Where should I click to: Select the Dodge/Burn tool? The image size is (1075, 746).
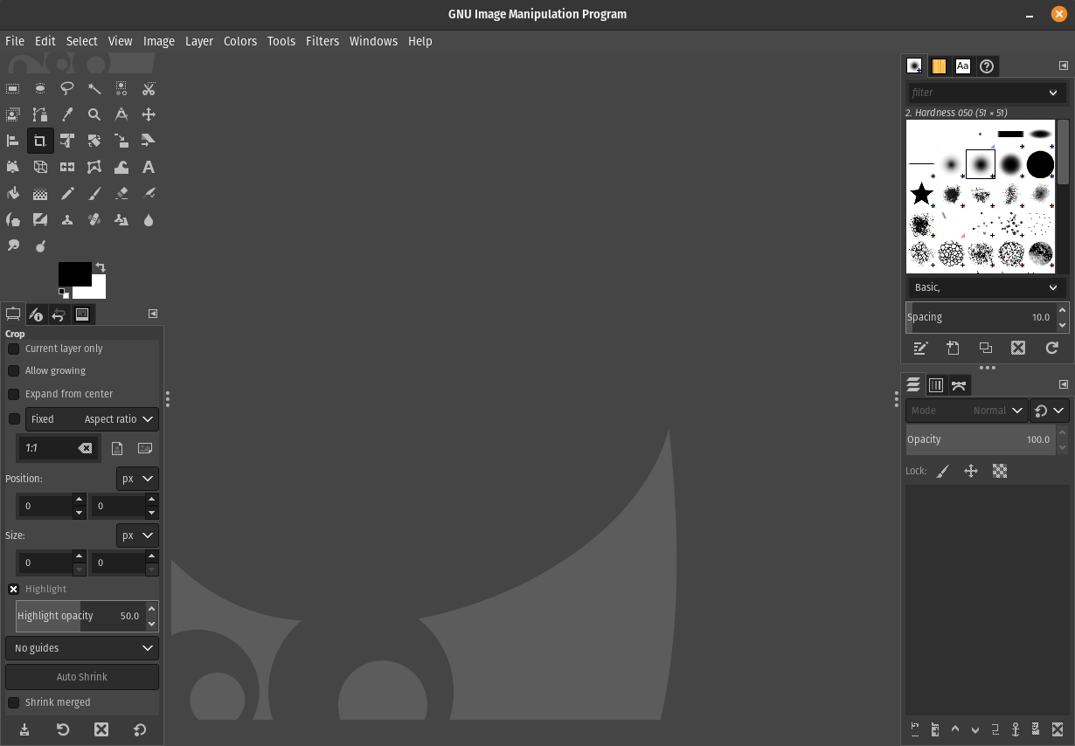pyautogui.click(x=40, y=246)
